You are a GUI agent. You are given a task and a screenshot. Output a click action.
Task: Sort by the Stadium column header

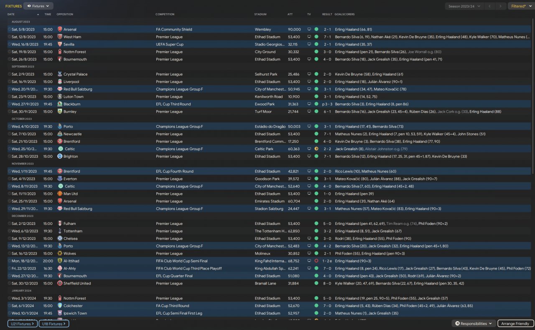pyautogui.click(x=260, y=14)
